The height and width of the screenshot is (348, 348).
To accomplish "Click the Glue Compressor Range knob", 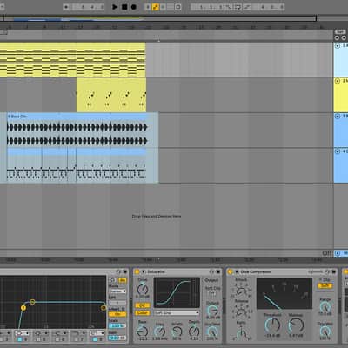I will coord(325,307).
